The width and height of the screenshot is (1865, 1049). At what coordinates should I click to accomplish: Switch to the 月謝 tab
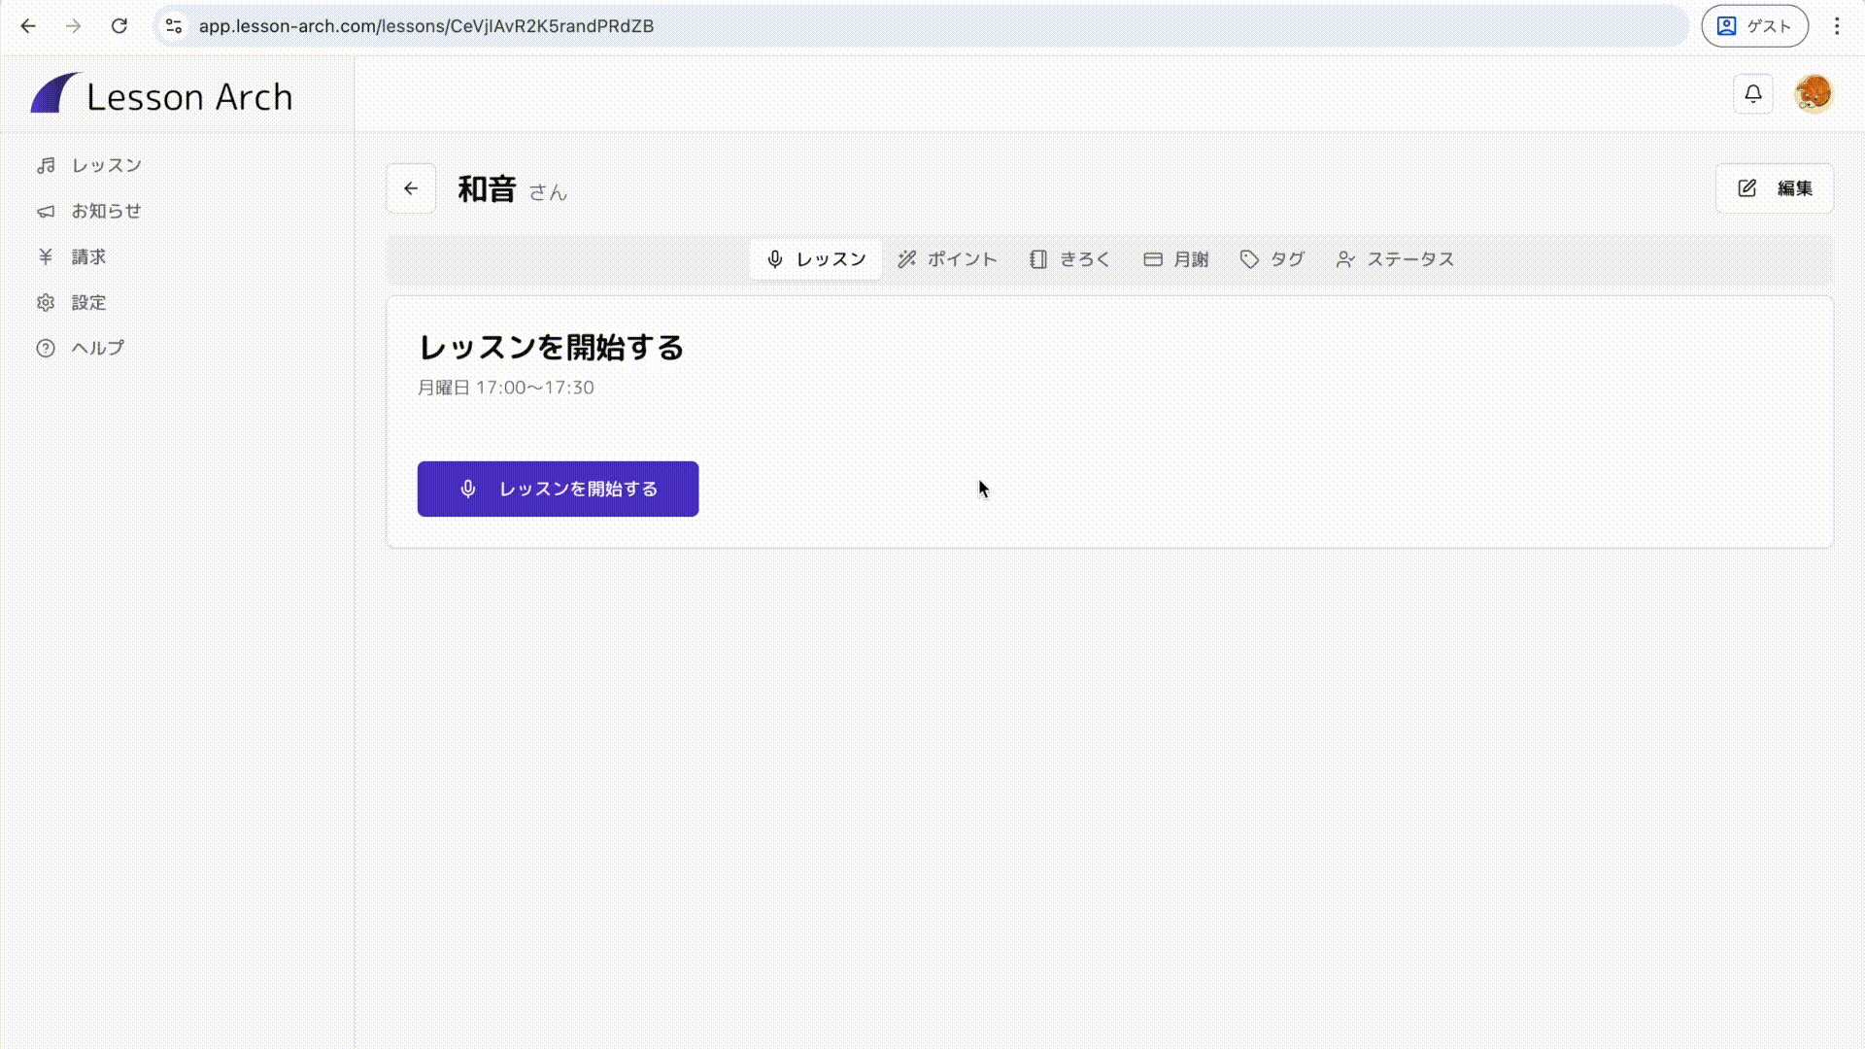point(1175,259)
